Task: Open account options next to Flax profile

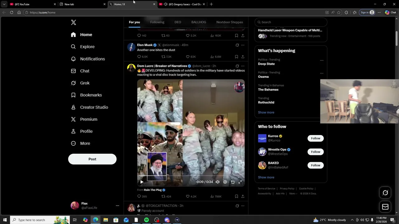Action: pos(117,206)
